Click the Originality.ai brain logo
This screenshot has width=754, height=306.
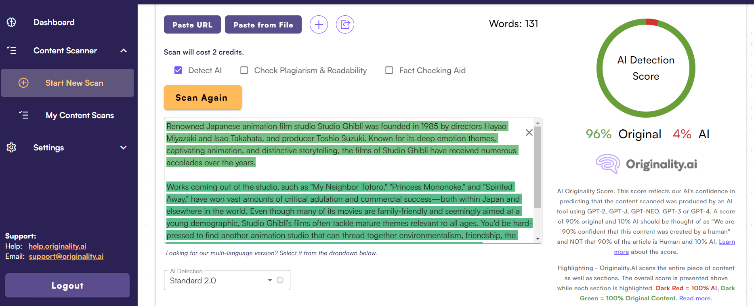[607, 164]
